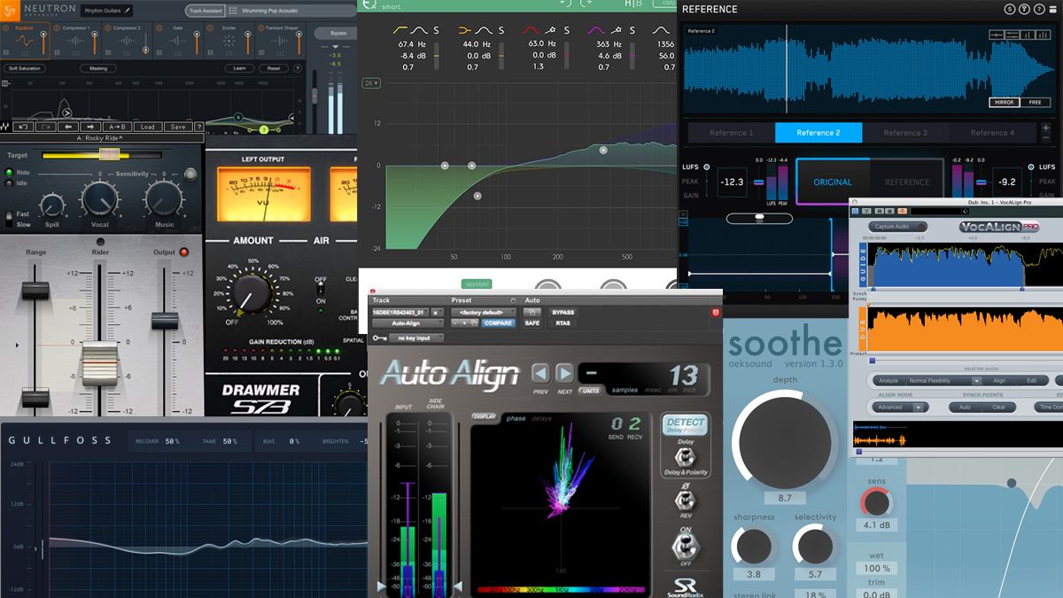Image resolution: width=1063 pixels, height=598 pixels.
Task: Click the Capture Audio button in VocALign
Action: pos(897,227)
